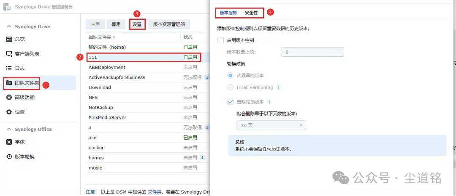Toggle the 定期轮换版本 checkbox
This screenshot has width=456, height=196.
point(231,102)
